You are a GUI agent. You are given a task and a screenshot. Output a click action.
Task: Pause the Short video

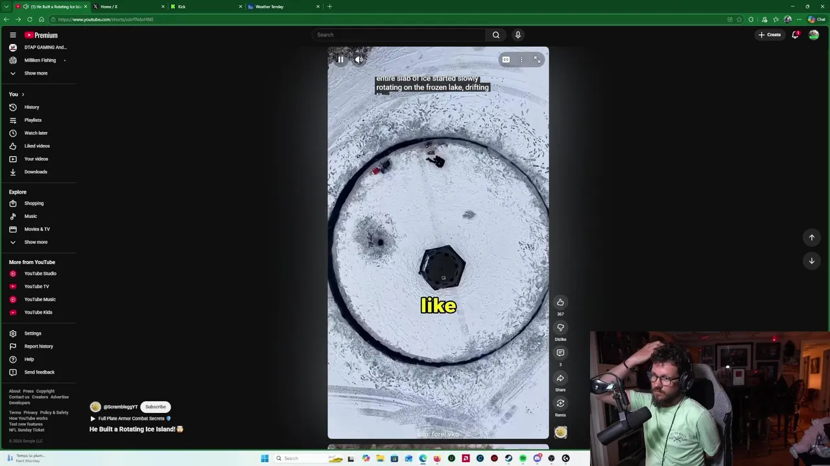[x=340, y=60]
